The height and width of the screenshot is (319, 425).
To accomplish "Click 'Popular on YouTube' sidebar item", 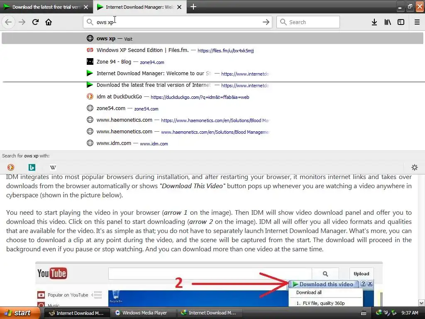I will click(x=68, y=295).
